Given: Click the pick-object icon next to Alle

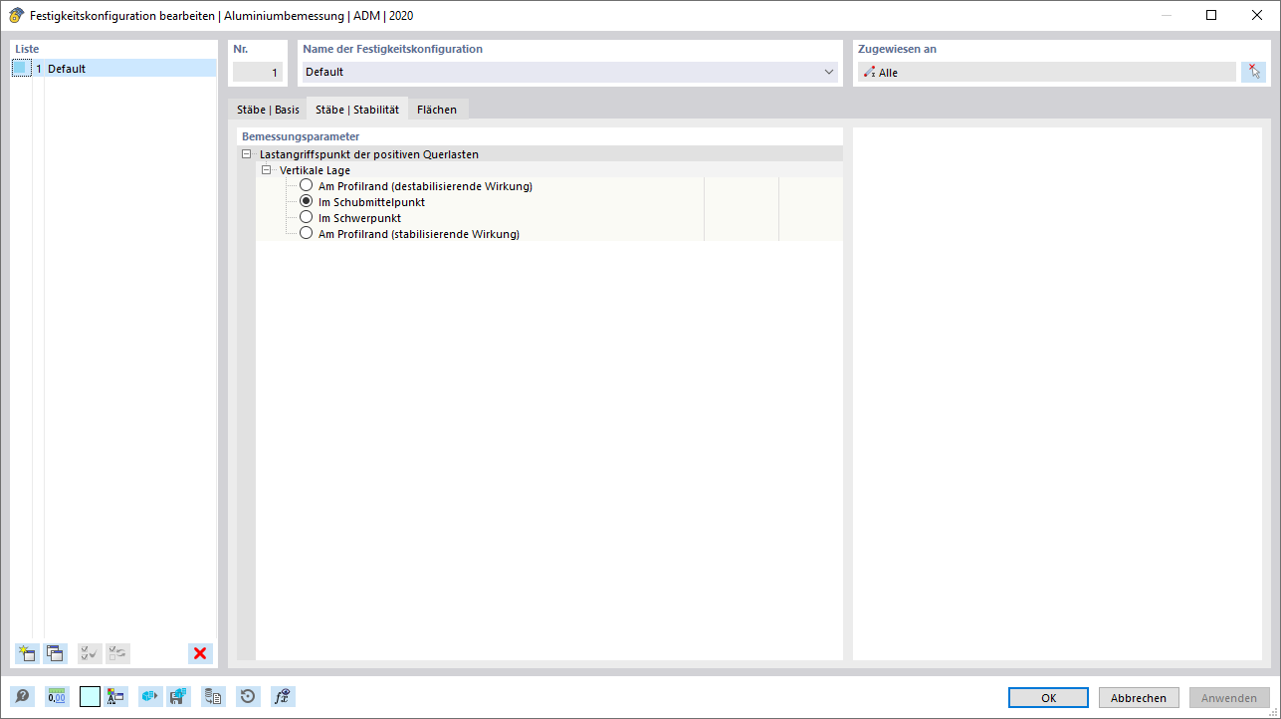Looking at the screenshot, I should click(1253, 72).
